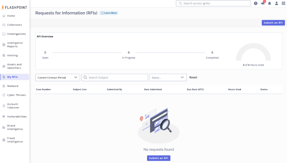The width and height of the screenshot is (287, 163).
Task: Open the user profile icon
Action: 277,3
